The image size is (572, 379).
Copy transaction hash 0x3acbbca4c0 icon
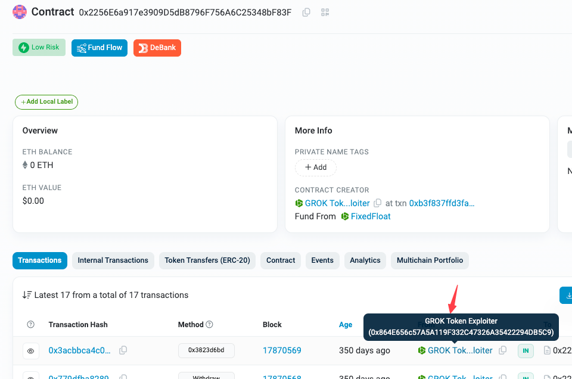123,350
